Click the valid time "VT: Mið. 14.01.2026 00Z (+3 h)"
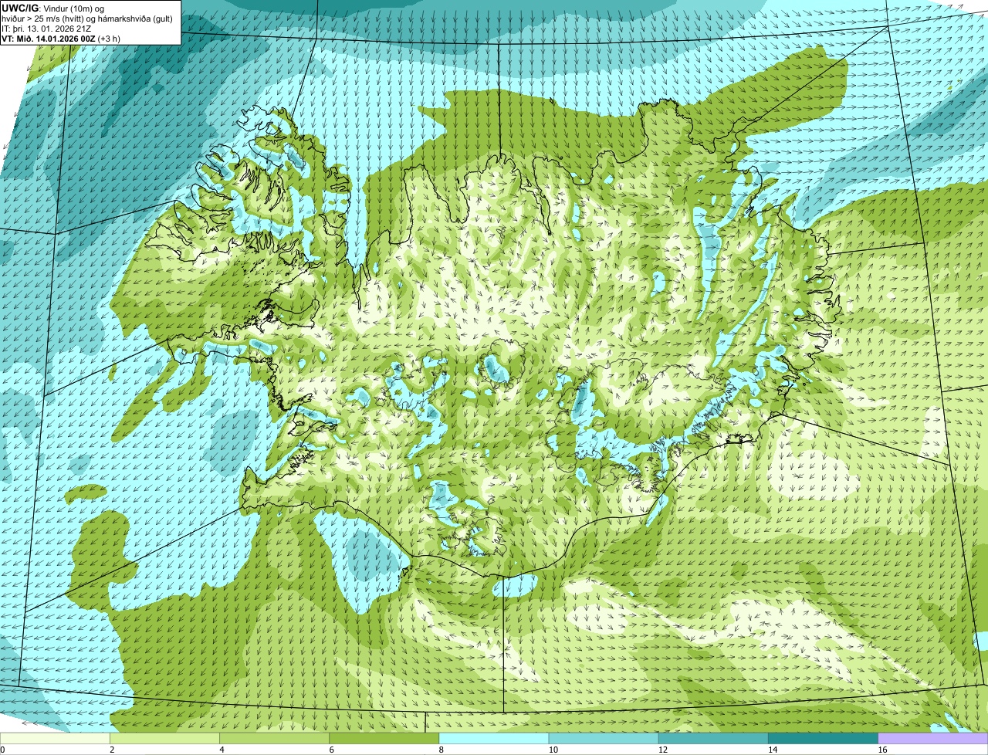Screen dimensions: 988x755 coord(61,38)
